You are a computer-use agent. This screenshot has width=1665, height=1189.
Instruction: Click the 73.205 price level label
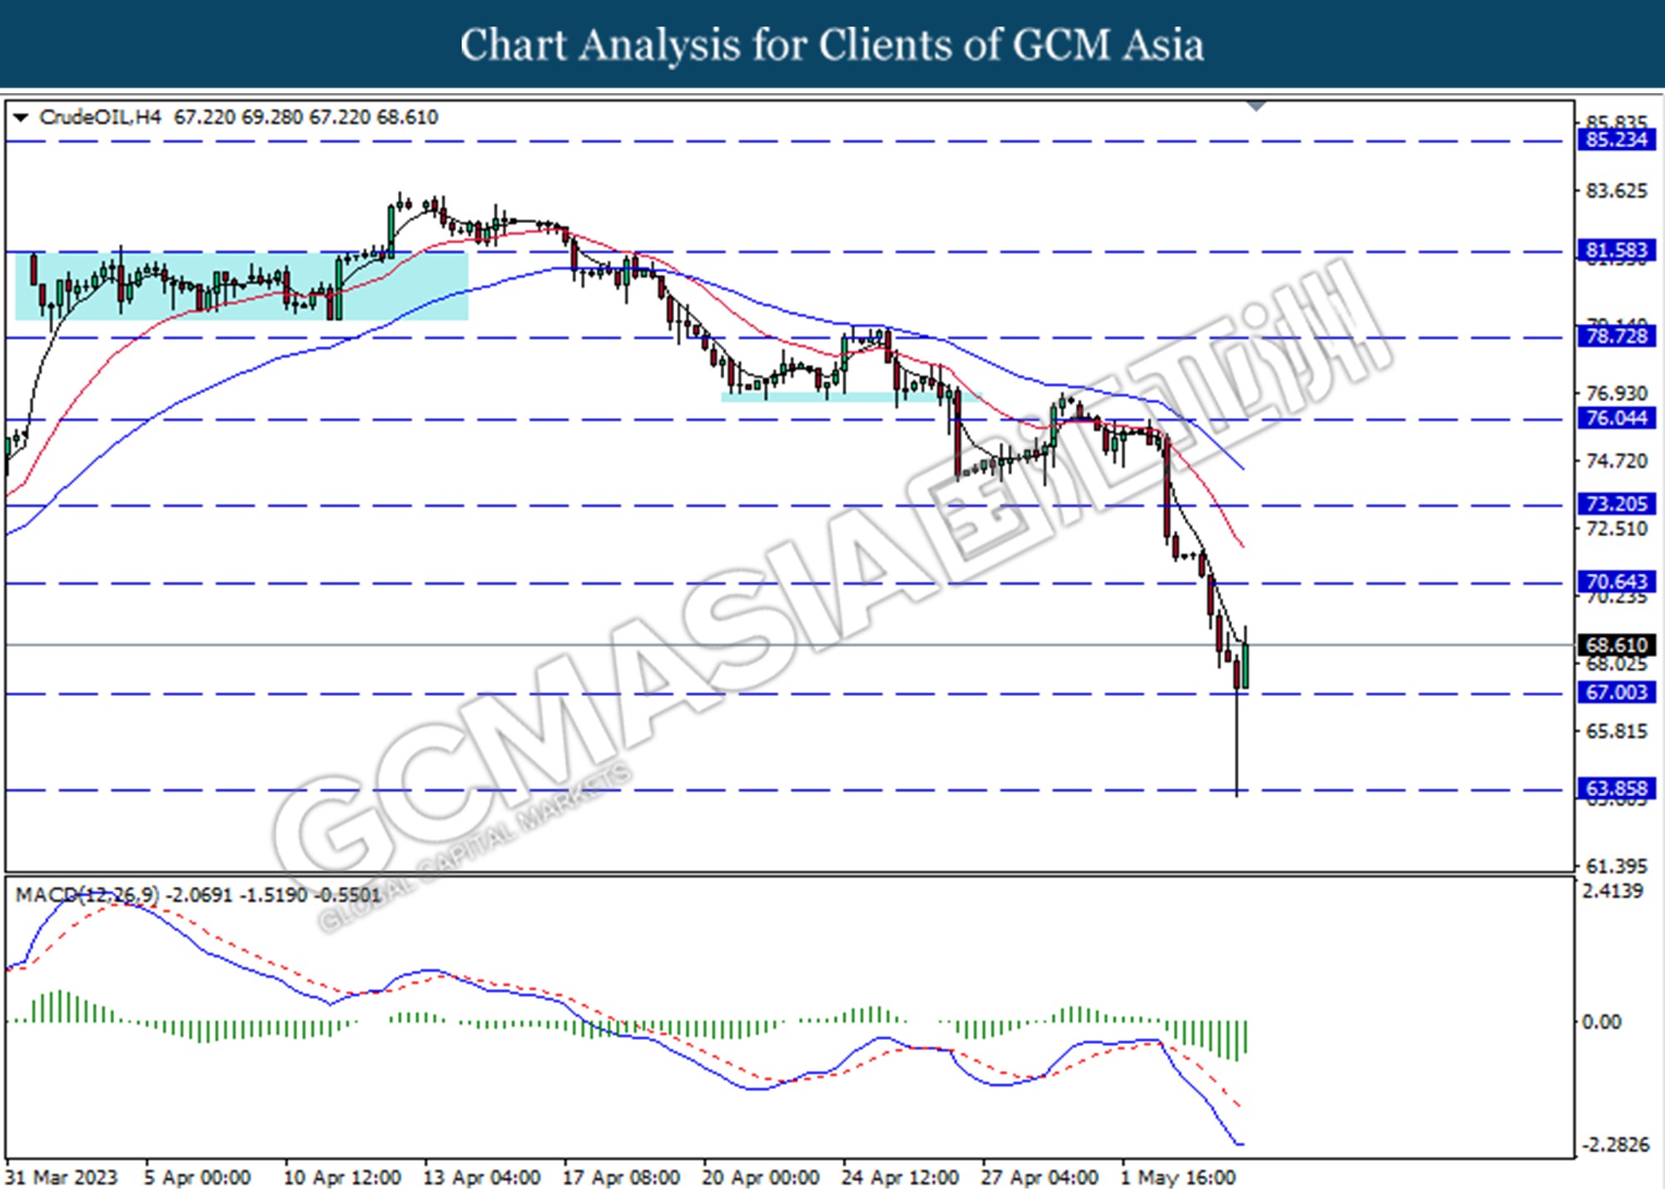(1616, 504)
